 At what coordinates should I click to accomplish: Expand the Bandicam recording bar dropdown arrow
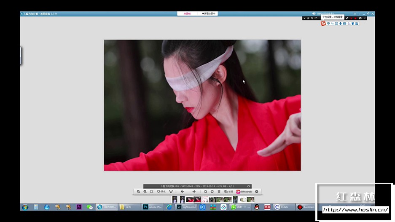[304, 18]
